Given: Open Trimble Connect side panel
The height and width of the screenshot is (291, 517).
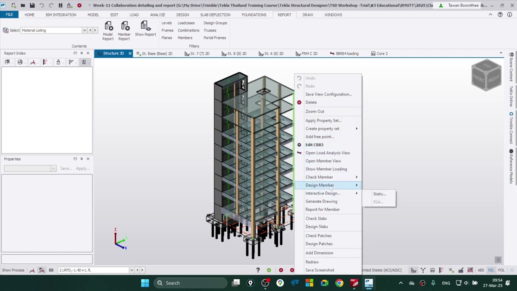Looking at the screenshot, I should pos(511,128).
